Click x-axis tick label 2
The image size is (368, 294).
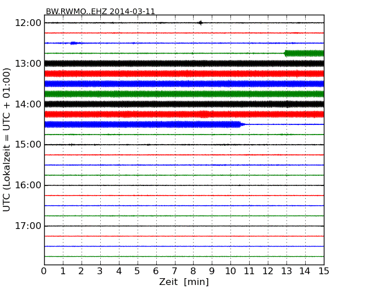point(81,271)
